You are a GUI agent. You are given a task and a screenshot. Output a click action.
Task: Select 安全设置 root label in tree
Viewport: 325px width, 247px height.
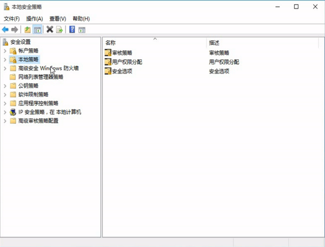[20, 42]
